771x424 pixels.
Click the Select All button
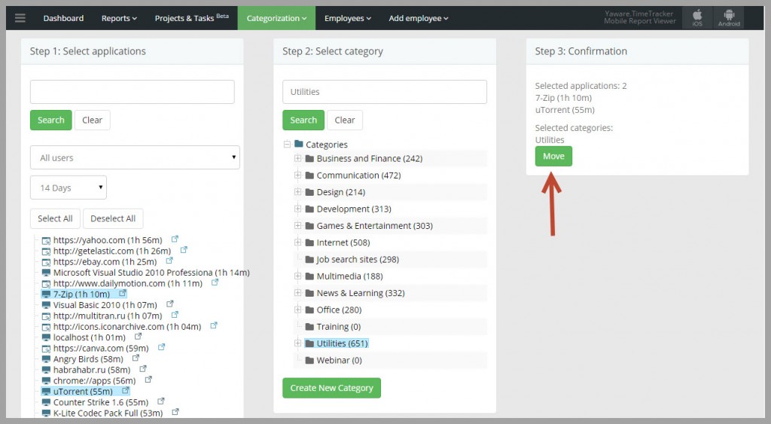pyautogui.click(x=55, y=218)
